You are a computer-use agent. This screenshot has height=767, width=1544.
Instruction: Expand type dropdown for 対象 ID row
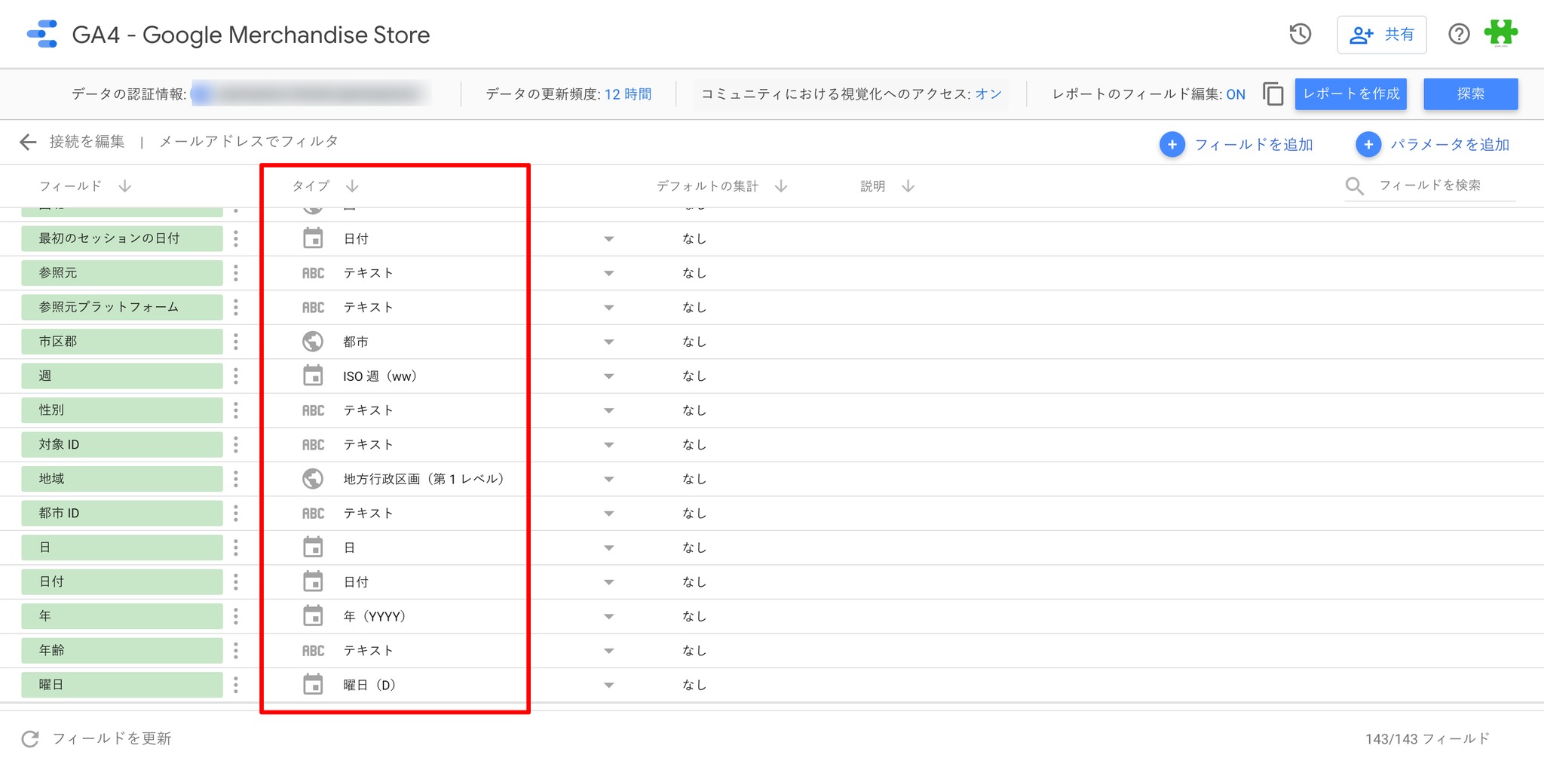609,445
